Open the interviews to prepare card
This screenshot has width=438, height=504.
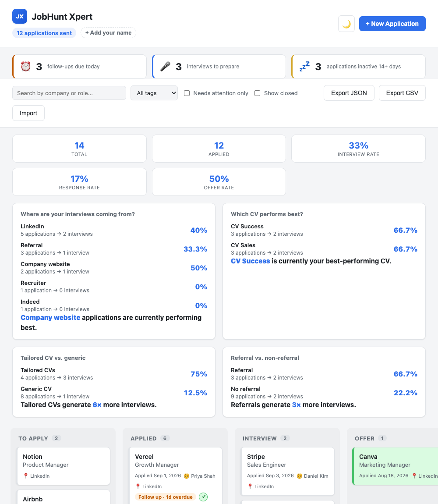(219, 67)
